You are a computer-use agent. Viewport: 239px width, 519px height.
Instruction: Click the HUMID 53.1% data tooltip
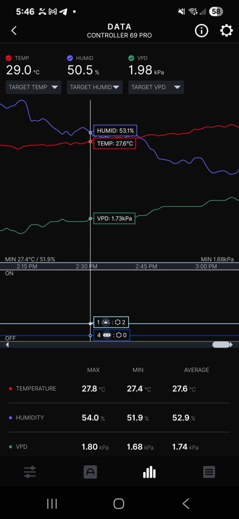[115, 131]
